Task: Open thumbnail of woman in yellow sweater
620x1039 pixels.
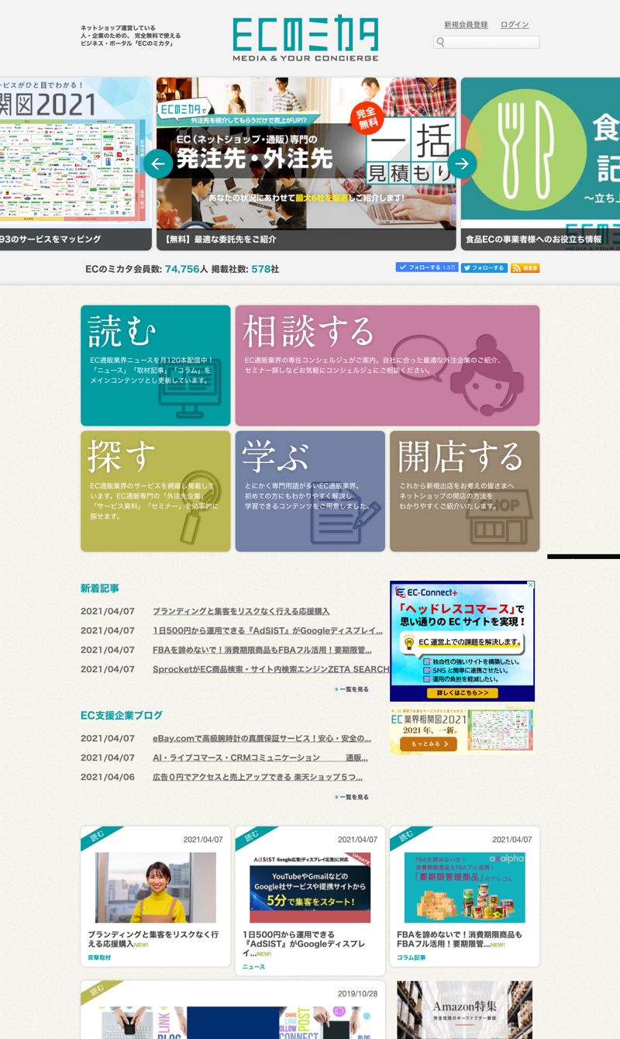Action: [x=156, y=887]
